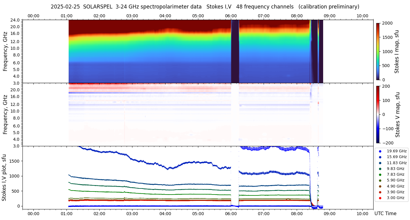Click the 01:00 tick label on bottom axis
This screenshot has height=220, width=410.
point(67,213)
